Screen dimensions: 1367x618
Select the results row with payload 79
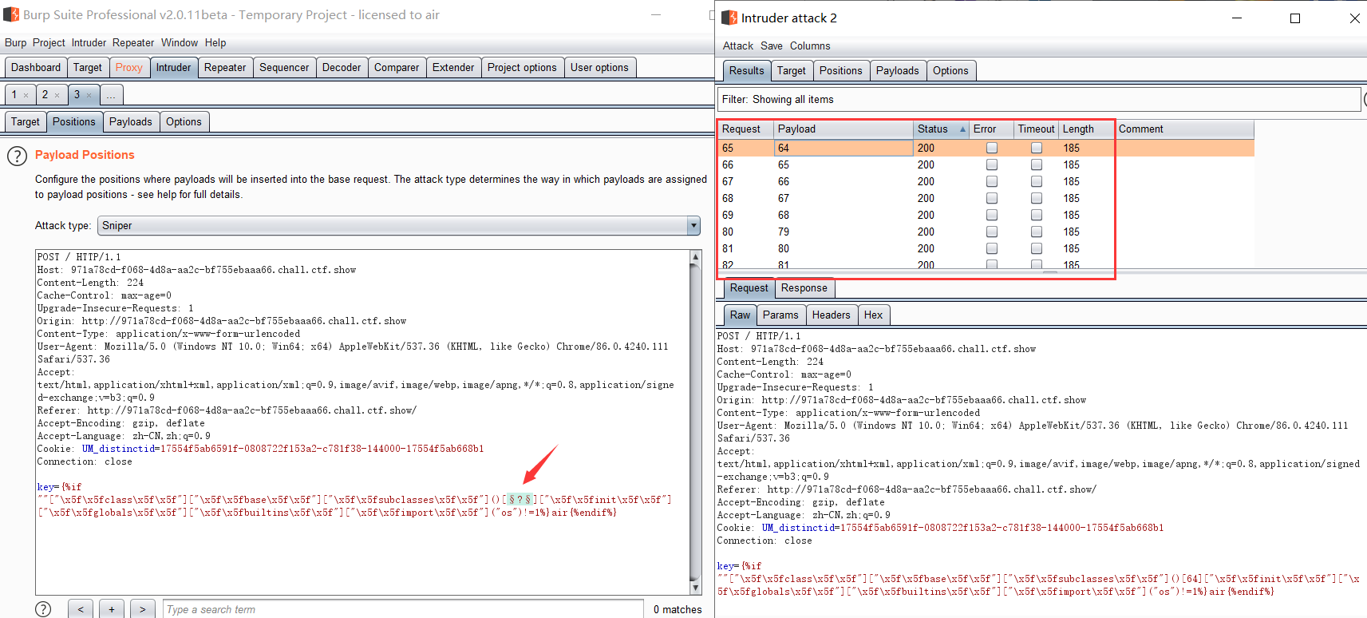[986, 232]
